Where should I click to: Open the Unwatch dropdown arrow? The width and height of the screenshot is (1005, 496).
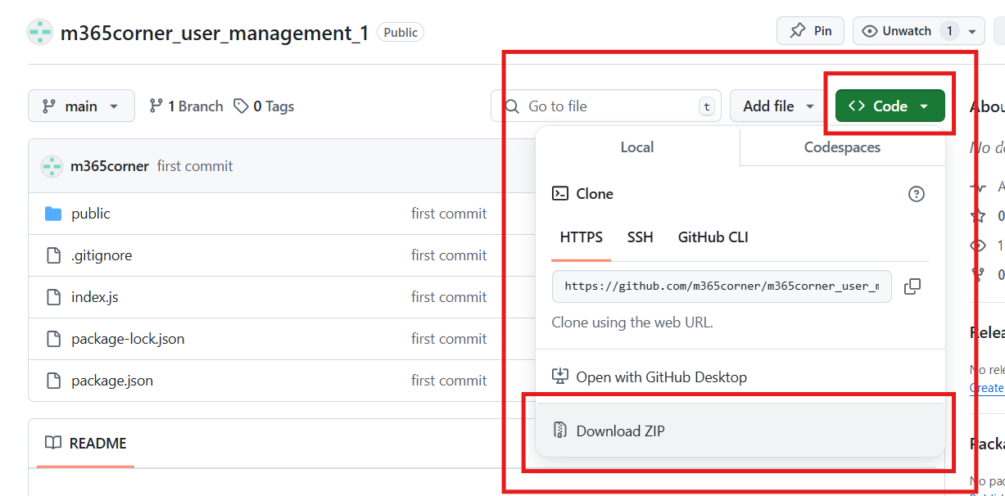[x=972, y=32]
